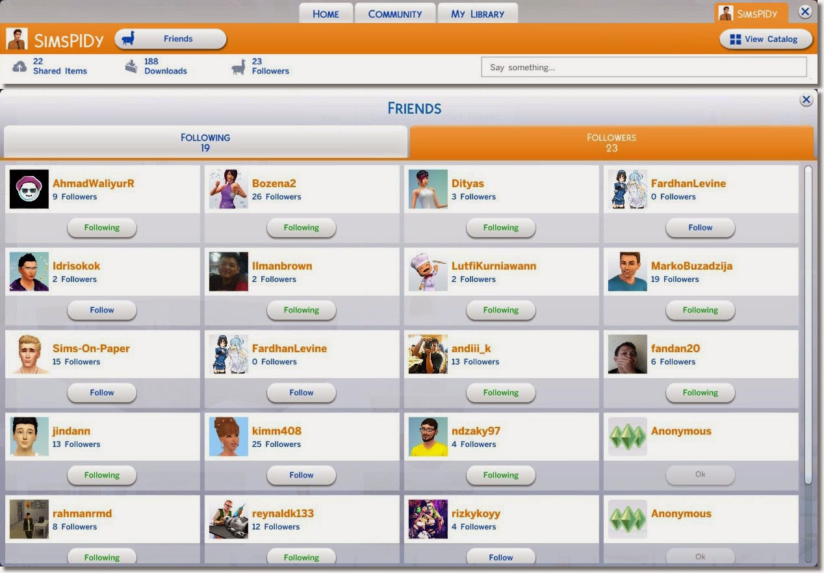Close the Friends panel
The image size is (824, 573).
click(806, 100)
